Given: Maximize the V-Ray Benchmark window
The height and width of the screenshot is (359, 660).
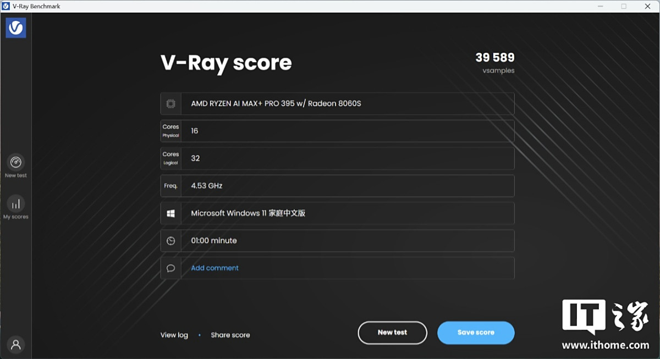Looking at the screenshot, I should click(x=624, y=6).
